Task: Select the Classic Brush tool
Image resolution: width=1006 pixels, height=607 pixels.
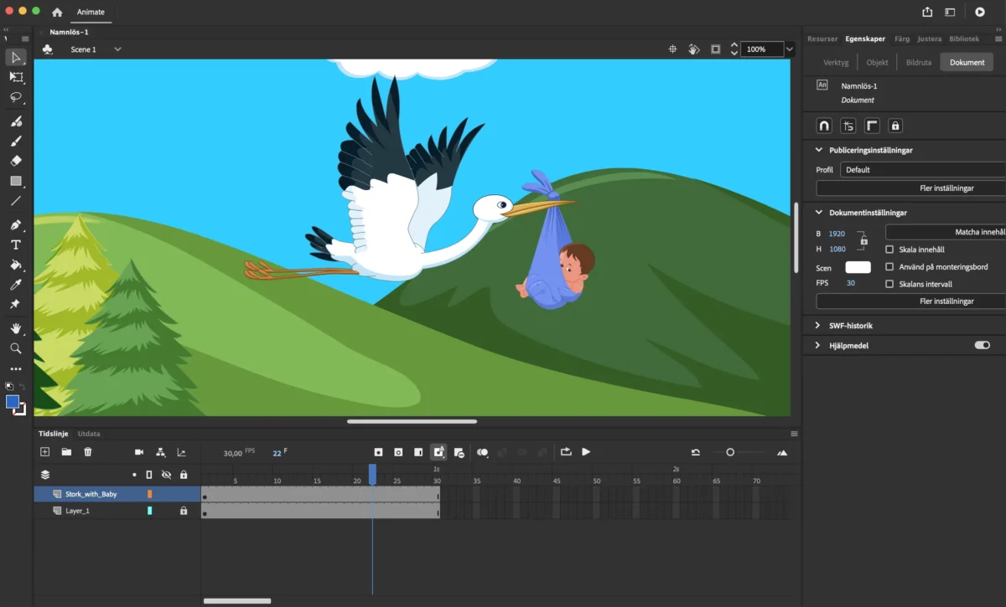Action: click(16, 141)
